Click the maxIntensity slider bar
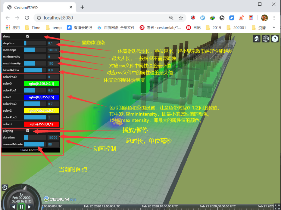The width and height of the screenshot is (281, 210). [x=35, y=63]
